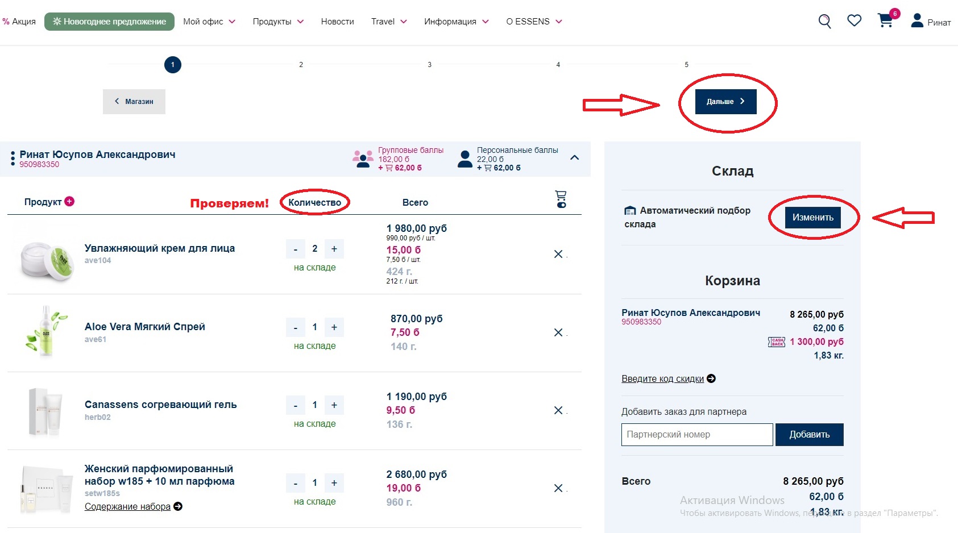Image resolution: width=958 pixels, height=533 pixels.
Task: Open the wishlist heart icon
Action: point(854,21)
